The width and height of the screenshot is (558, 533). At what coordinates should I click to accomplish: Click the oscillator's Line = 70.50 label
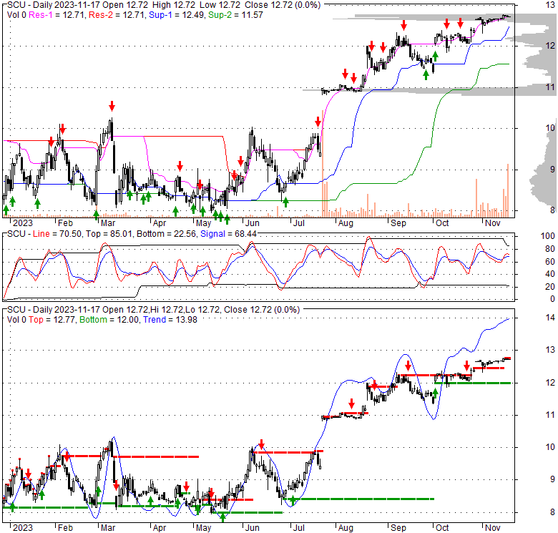point(57,234)
